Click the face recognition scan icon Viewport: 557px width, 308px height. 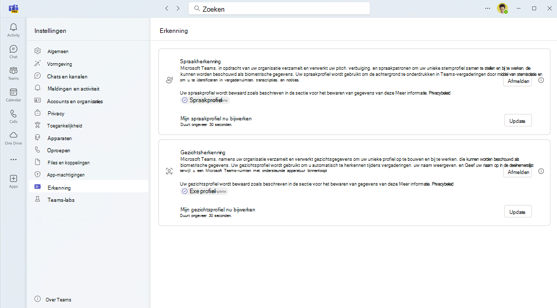coord(169,171)
